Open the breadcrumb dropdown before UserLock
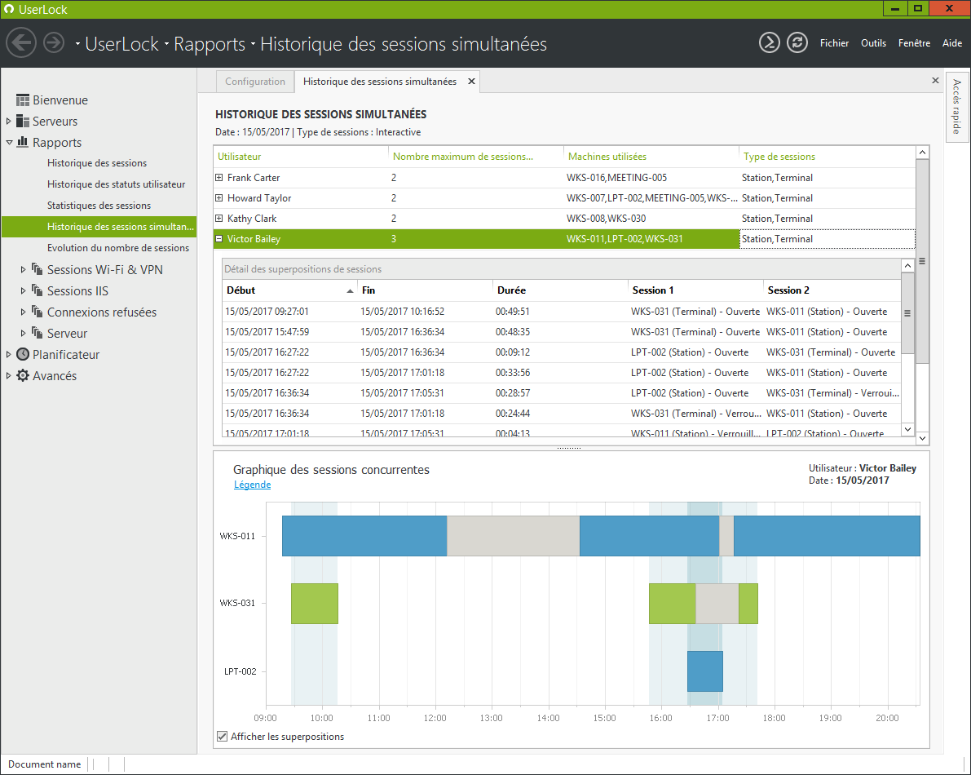The image size is (971, 775). tap(77, 44)
